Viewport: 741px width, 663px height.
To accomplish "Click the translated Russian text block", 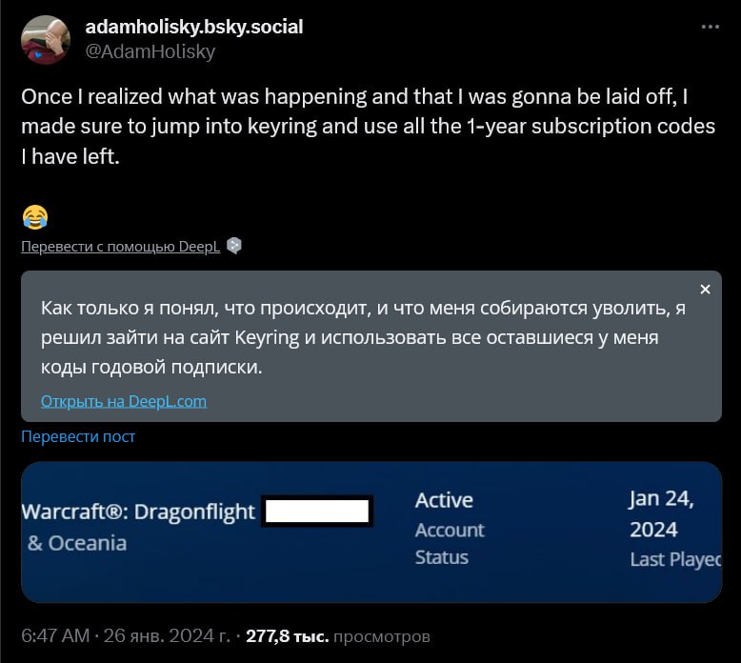I will click(x=363, y=337).
